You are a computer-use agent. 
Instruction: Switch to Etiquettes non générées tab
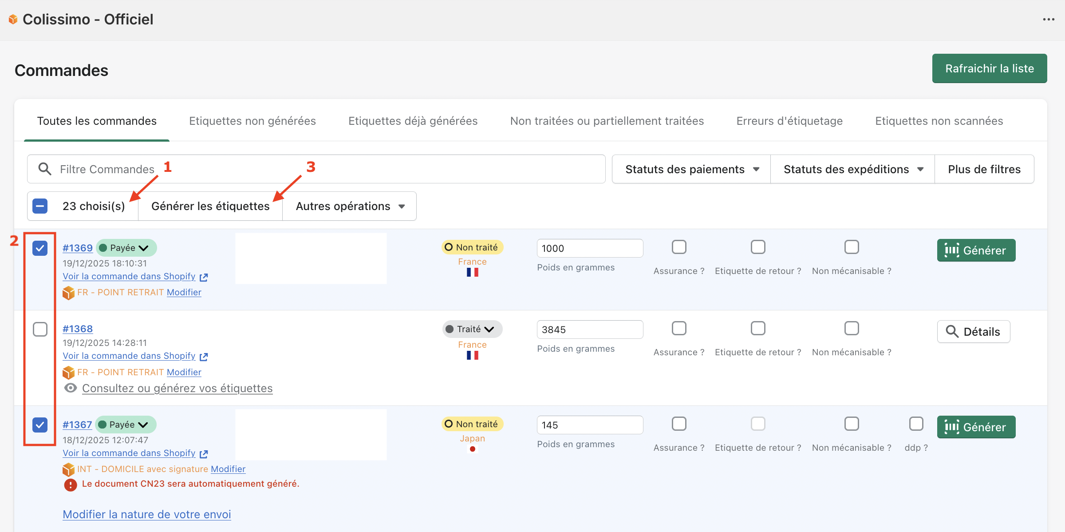(x=252, y=121)
